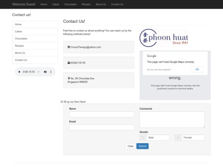Mute the audio player volume
223x167 pixels.
(45, 72)
